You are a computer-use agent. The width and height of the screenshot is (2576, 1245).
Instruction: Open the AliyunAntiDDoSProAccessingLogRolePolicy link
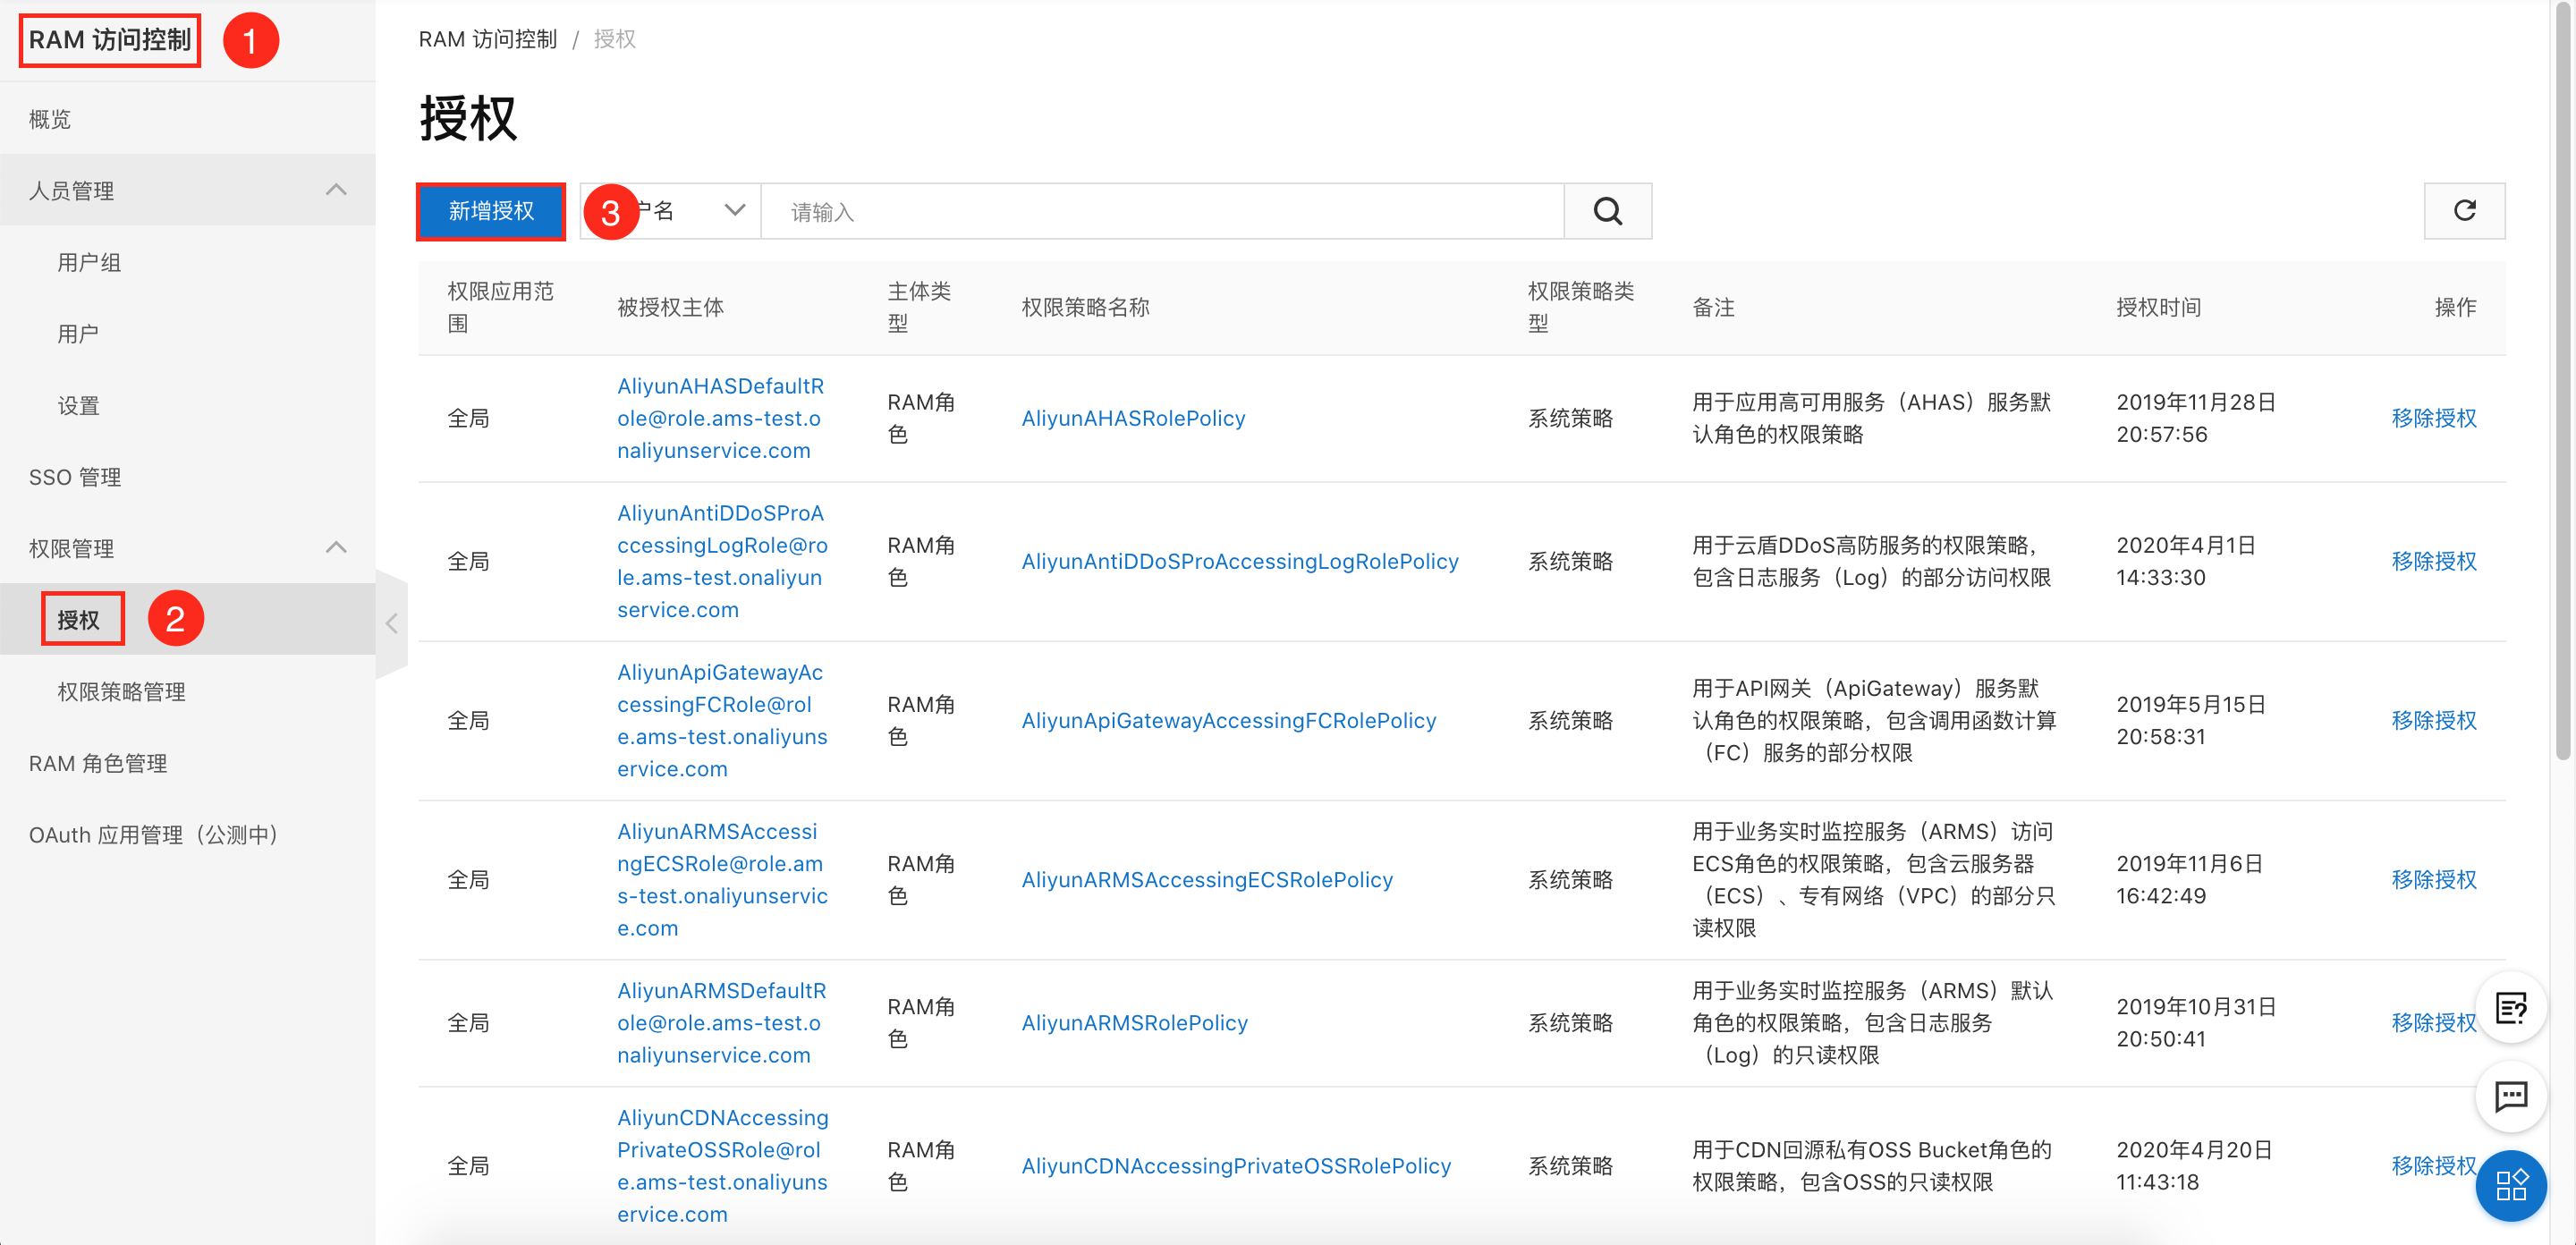pyautogui.click(x=1240, y=561)
